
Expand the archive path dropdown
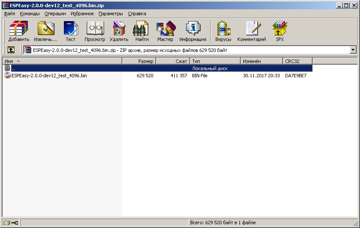click(x=353, y=50)
